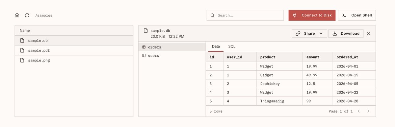395x127 pixels.
Task: Click the document icon in preview header
Action: [146, 31]
